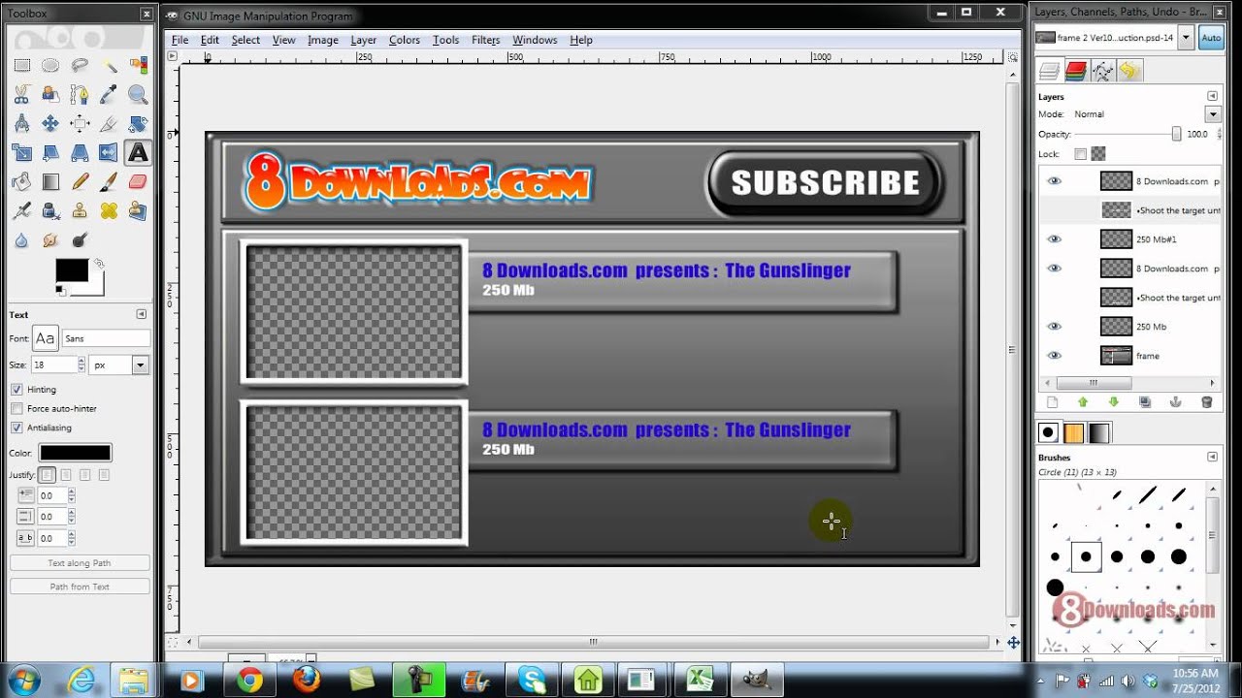Raise layer with green up arrow
Viewport: 1242px width, 698px height.
pos(1083,402)
